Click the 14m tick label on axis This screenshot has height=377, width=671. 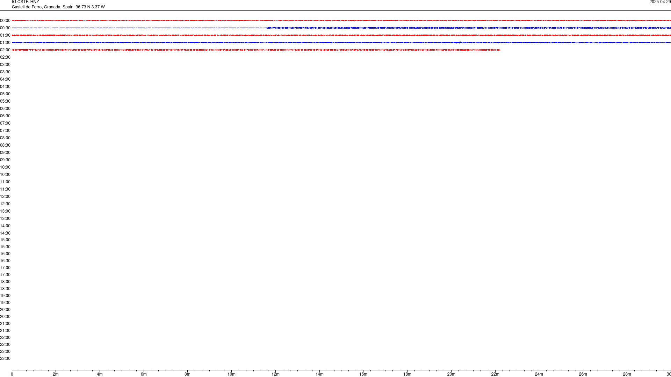point(319,374)
